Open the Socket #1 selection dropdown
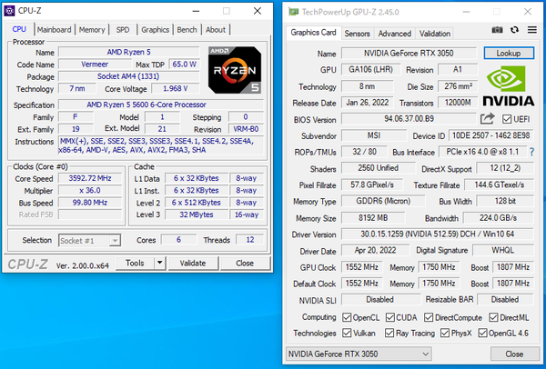Viewport: 546px width, 369px height. click(89, 240)
